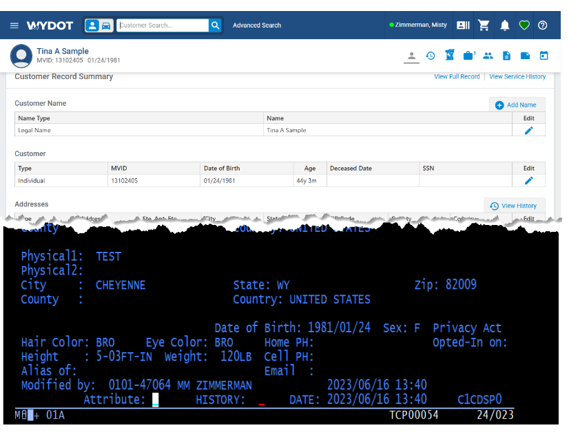Image resolution: width=569 pixels, height=441 pixels.
Task: Click the green heart status icon
Action: pyautogui.click(x=524, y=25)
